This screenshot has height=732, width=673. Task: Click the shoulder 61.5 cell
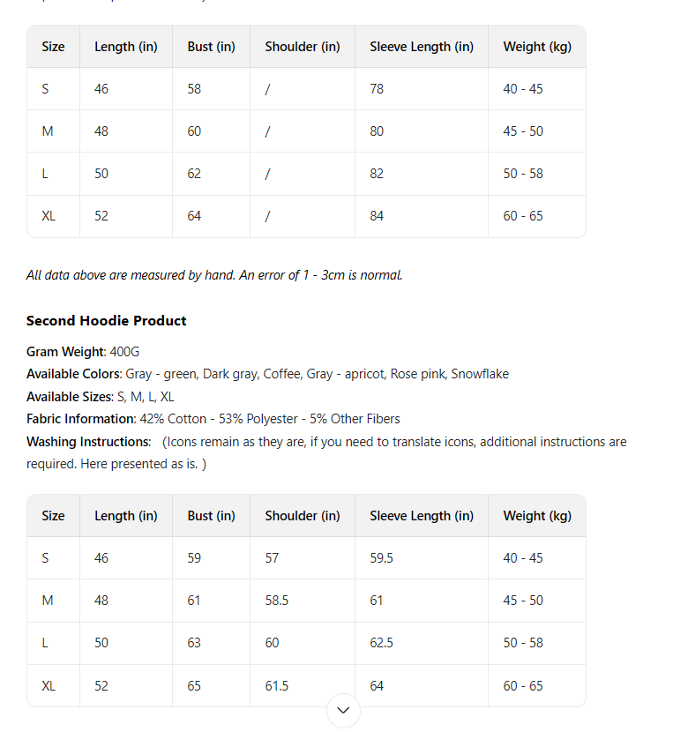[x=277, y=685]
